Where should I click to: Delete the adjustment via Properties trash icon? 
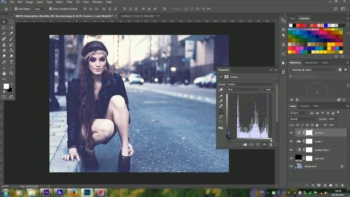[271, 144]
